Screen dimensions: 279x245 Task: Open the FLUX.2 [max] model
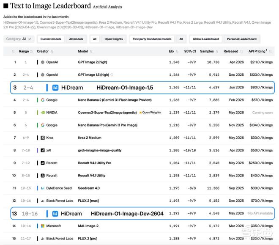[88, 201]
